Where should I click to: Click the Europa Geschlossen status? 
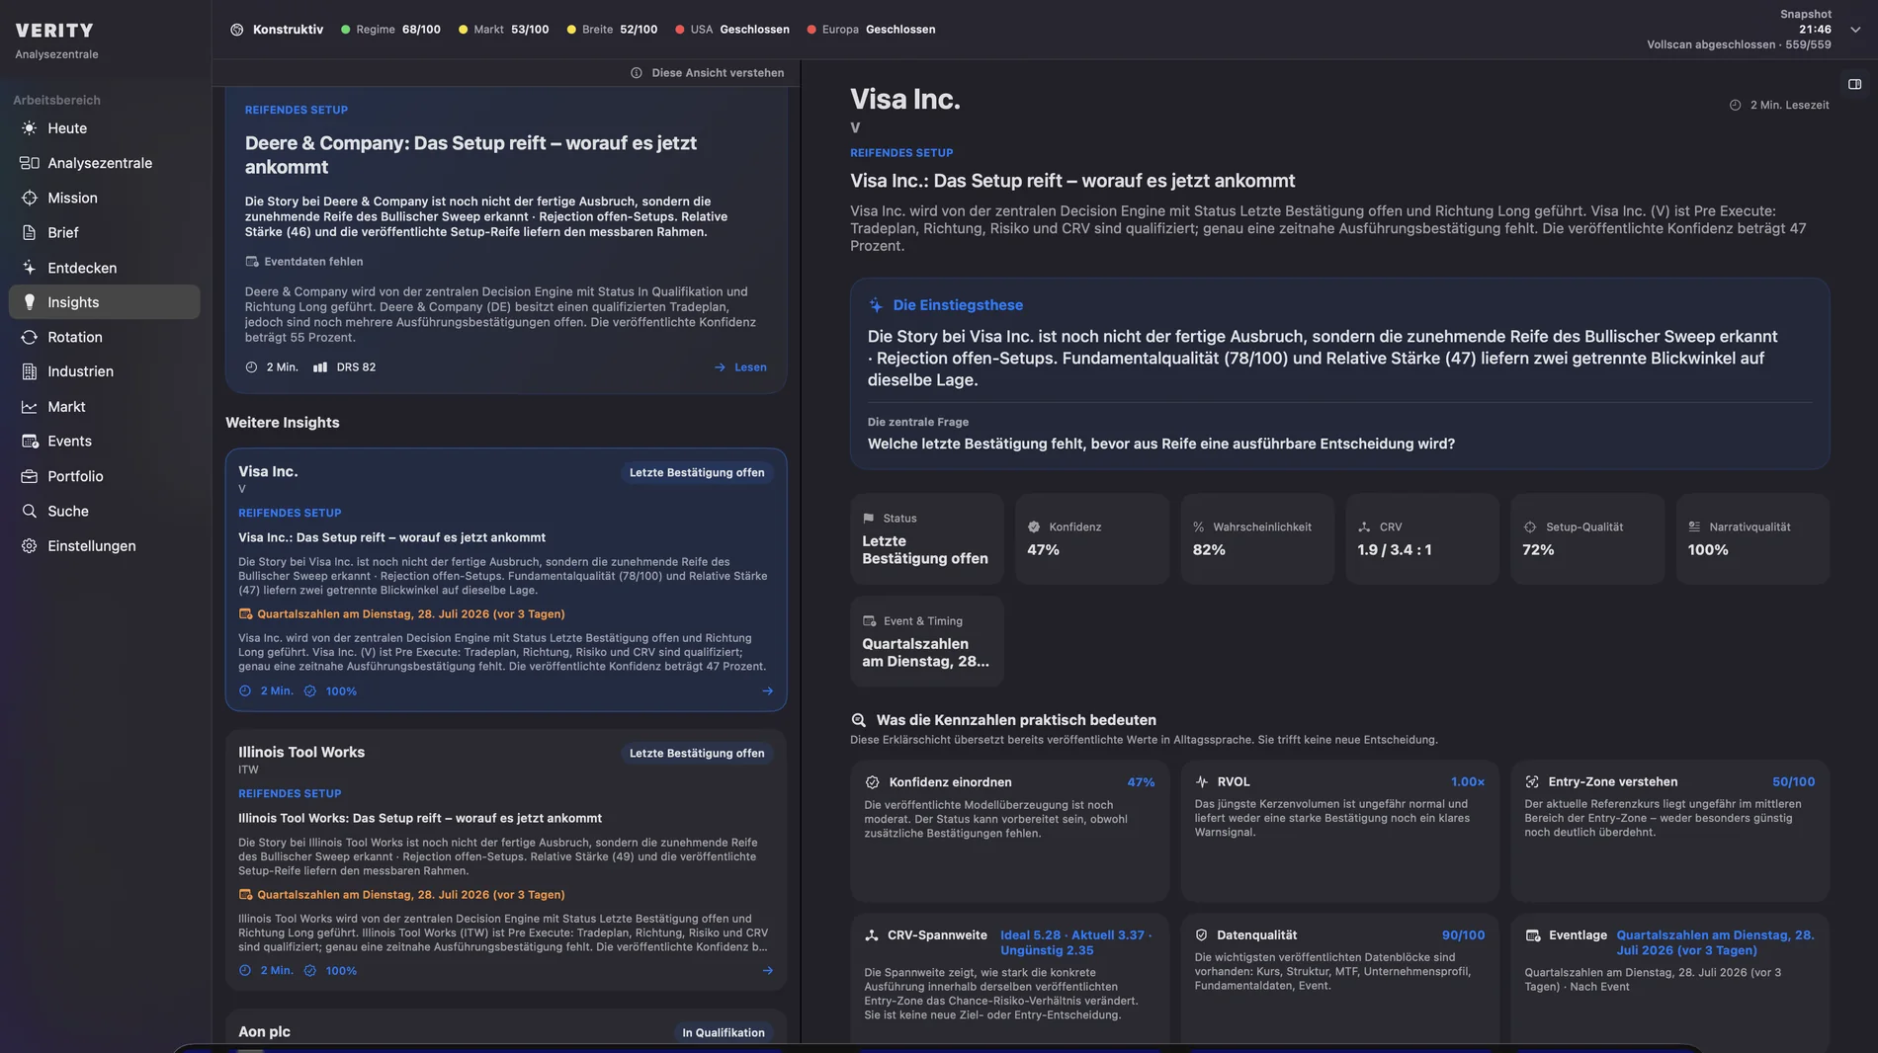coord(871,30)
